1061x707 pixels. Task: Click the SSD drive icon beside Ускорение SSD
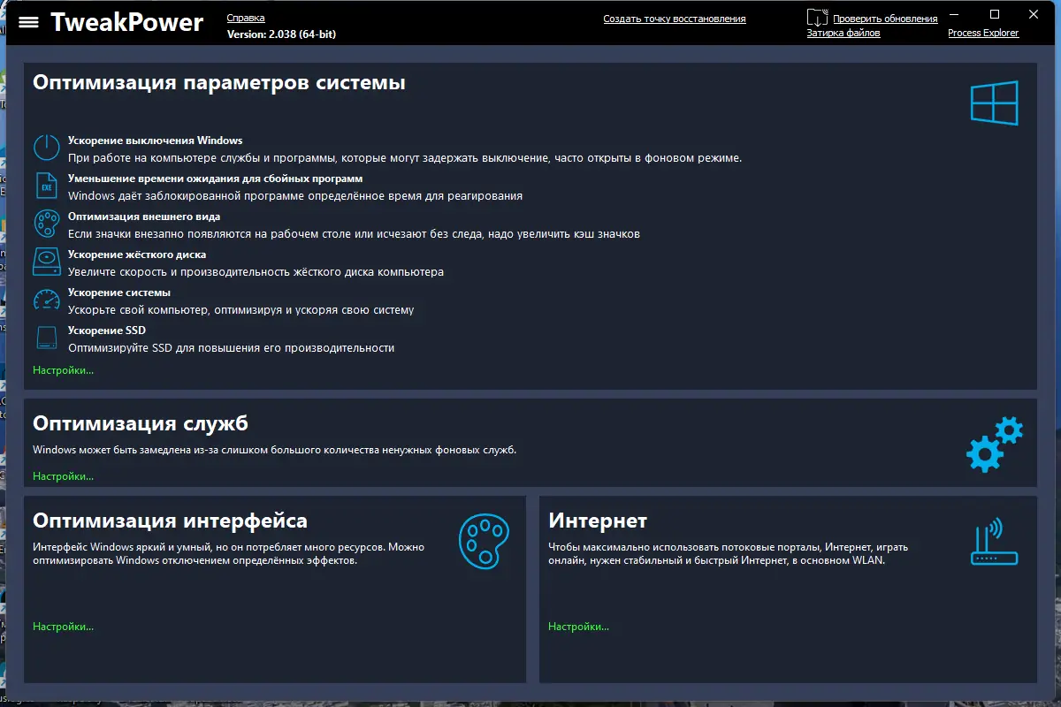pos(46,338)
